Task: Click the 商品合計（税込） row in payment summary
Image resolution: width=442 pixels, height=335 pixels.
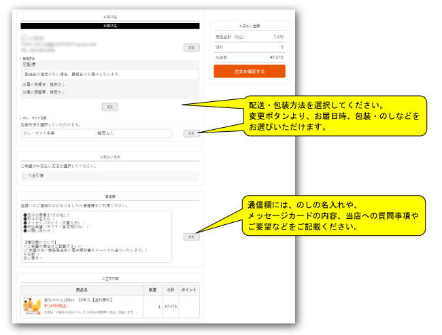Action: point(249,37)
